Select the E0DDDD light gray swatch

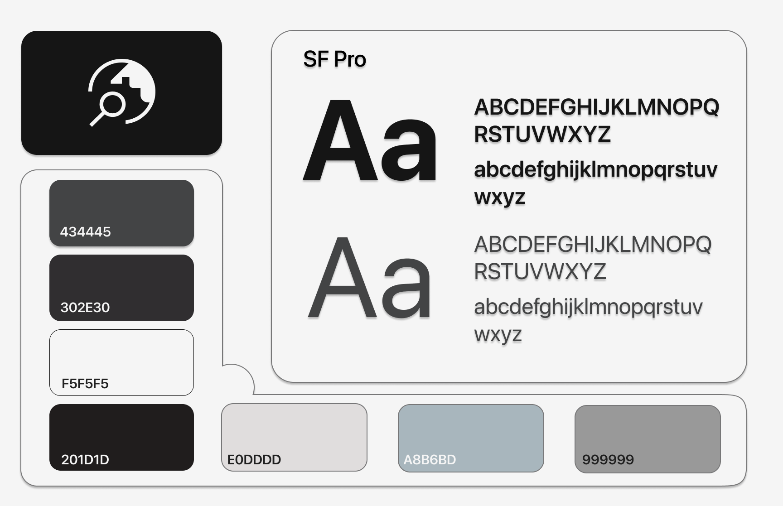click(294, 437)
